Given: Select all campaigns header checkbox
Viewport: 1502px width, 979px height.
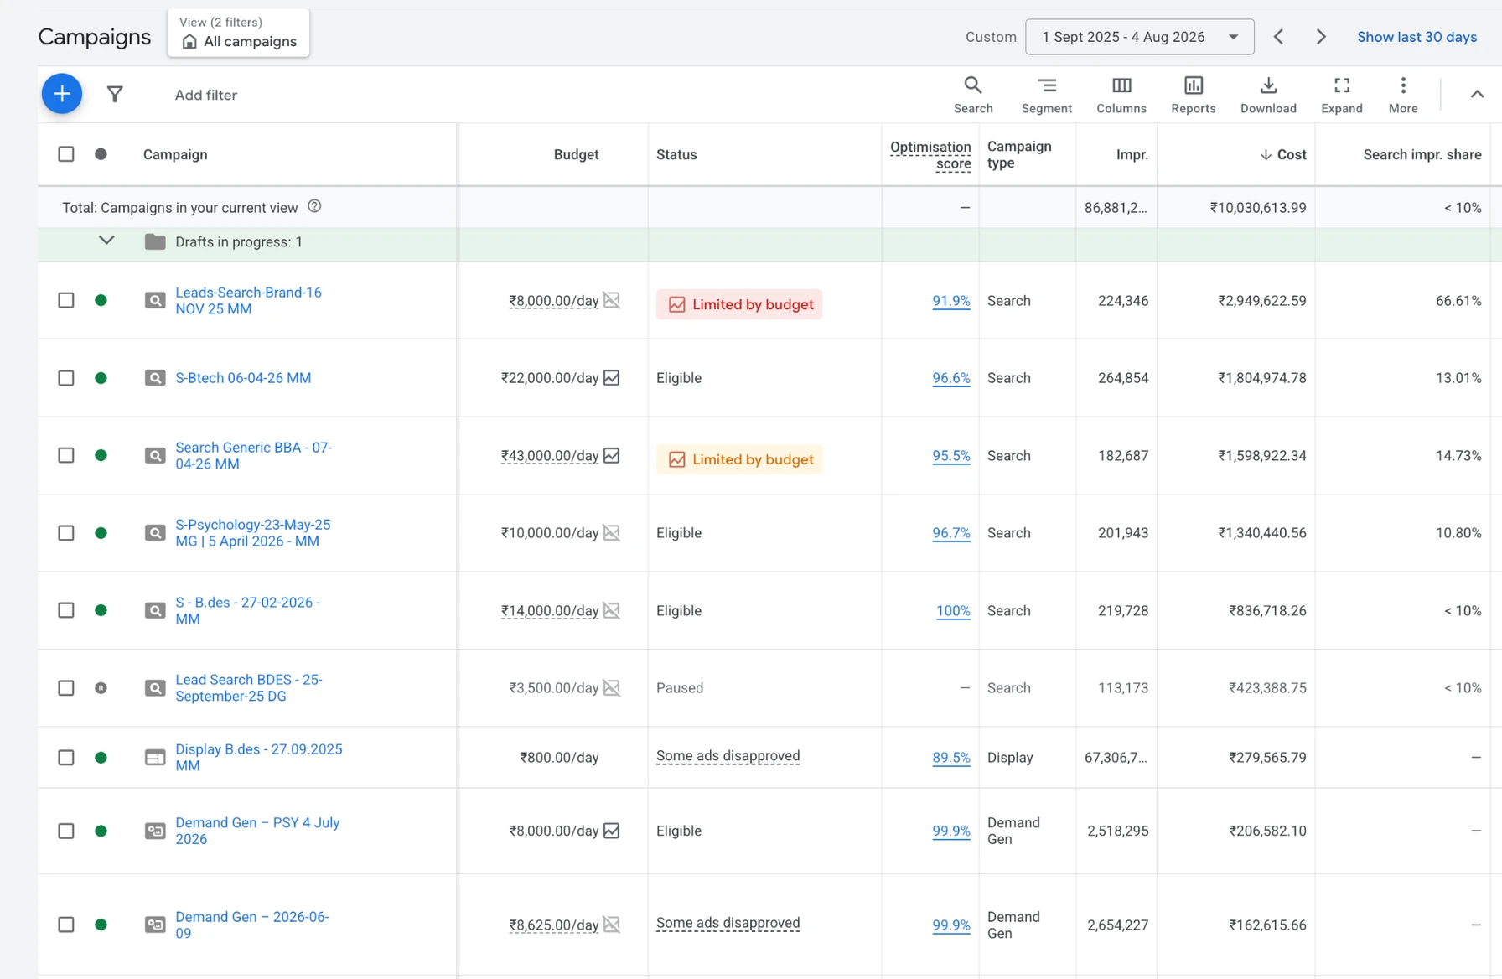Looking at the screenshot, I should 66,154.
